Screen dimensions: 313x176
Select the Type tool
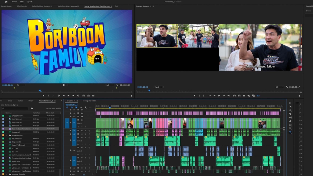(x=290, y=132)
